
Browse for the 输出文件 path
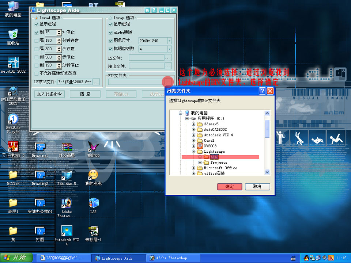point(168,66)
